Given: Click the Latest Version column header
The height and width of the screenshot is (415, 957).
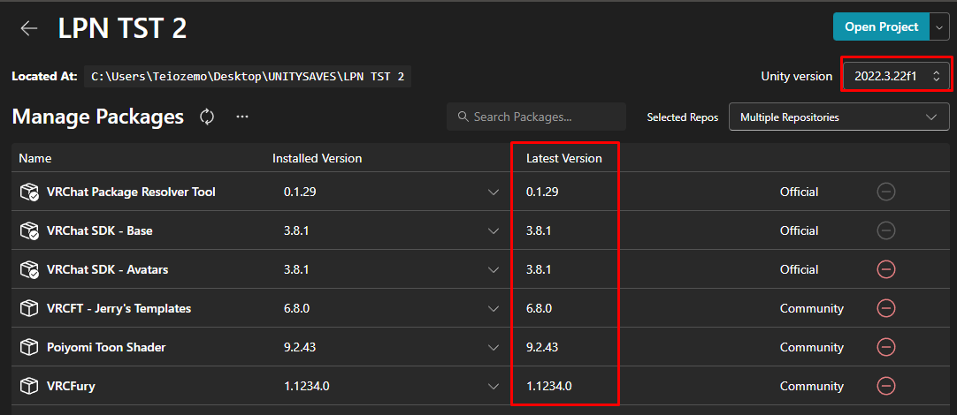Looking at the screenshot, I should 564,158.
